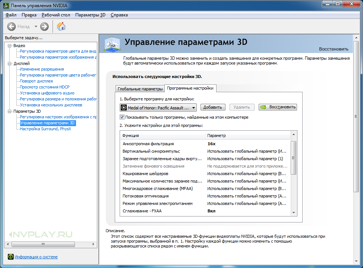This screenshot has height=268, width=363.
Task: Open Регулировка размера и положения item
Action: point(58,99)
